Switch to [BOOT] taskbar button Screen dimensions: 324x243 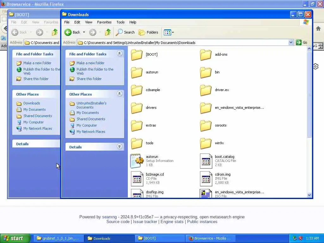point(160,239)
